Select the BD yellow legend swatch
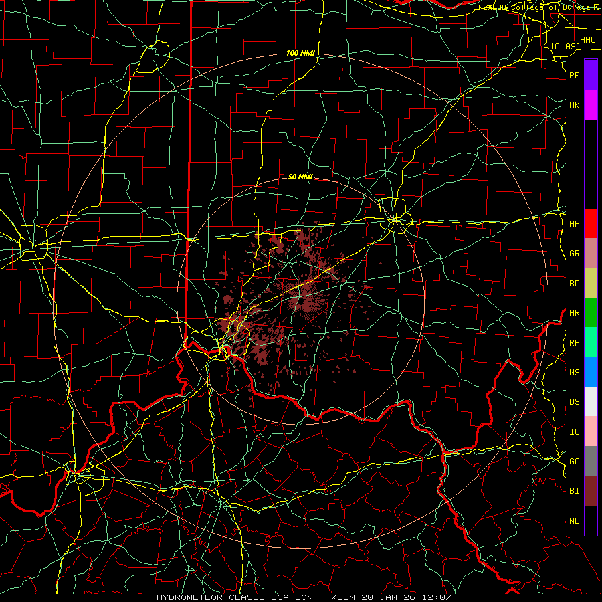This screenshot has width=602, height=602. pos(591,283)
